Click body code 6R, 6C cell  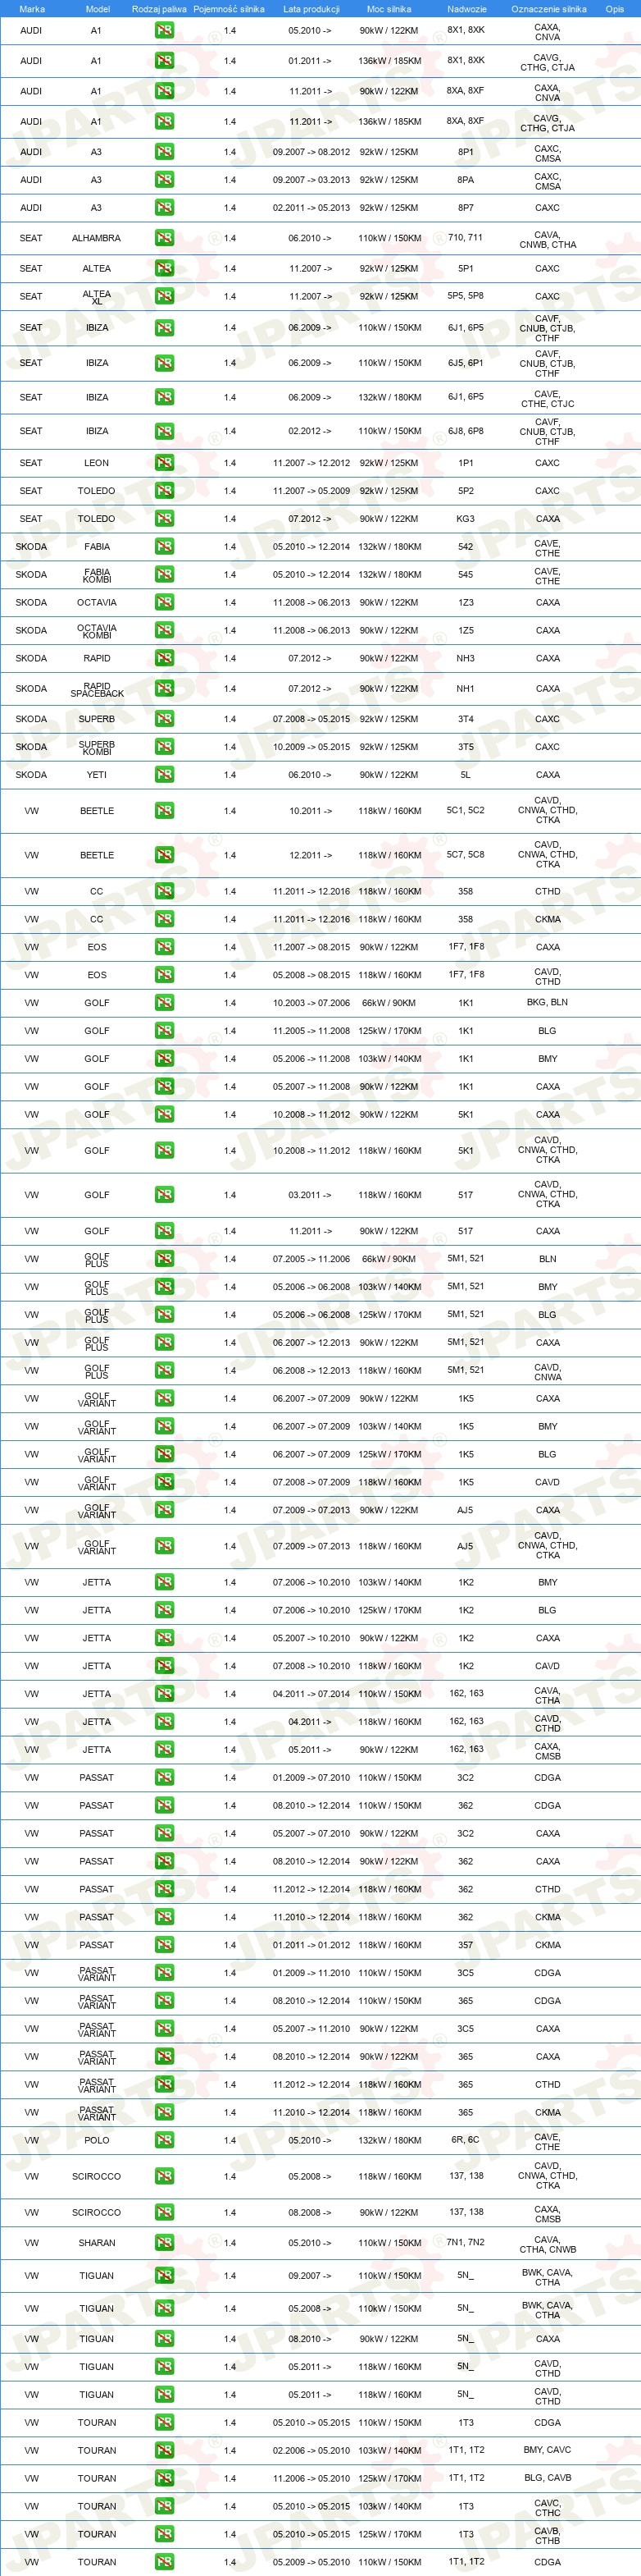click(x=466, y=2141)
